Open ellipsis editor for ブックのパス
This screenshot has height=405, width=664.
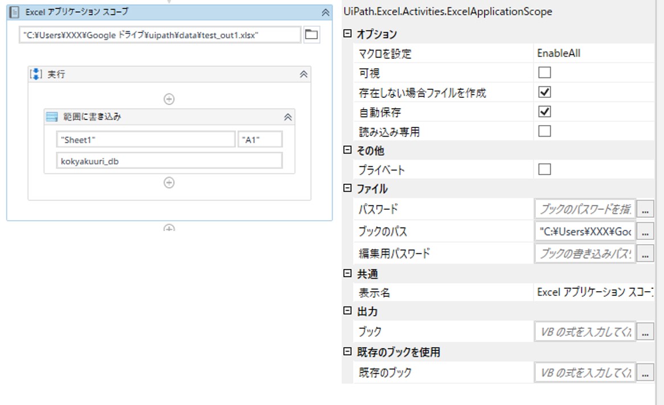[x=645, y=232]
